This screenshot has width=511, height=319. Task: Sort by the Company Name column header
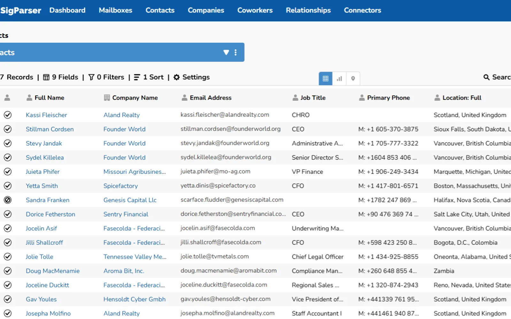coord(131,98)
